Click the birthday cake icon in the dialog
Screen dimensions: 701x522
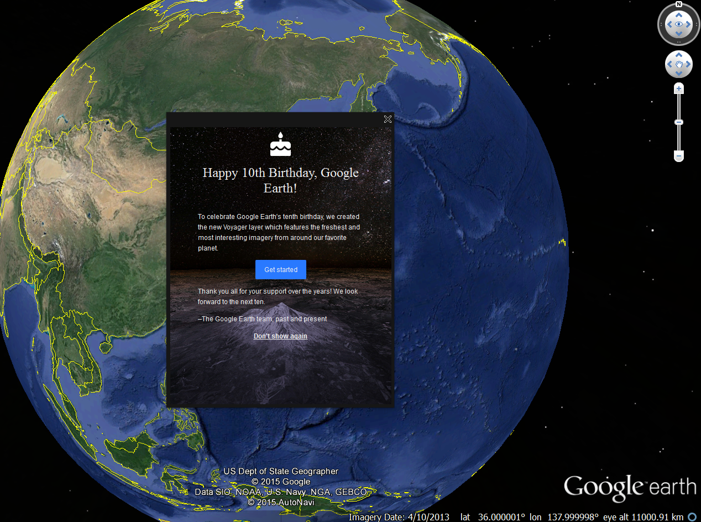pos(280,144)
